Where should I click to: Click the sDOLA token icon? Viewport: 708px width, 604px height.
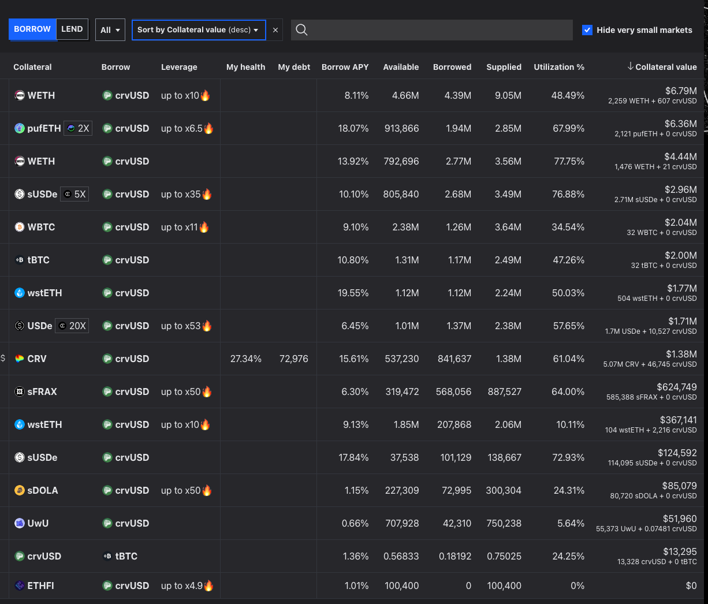20,490
